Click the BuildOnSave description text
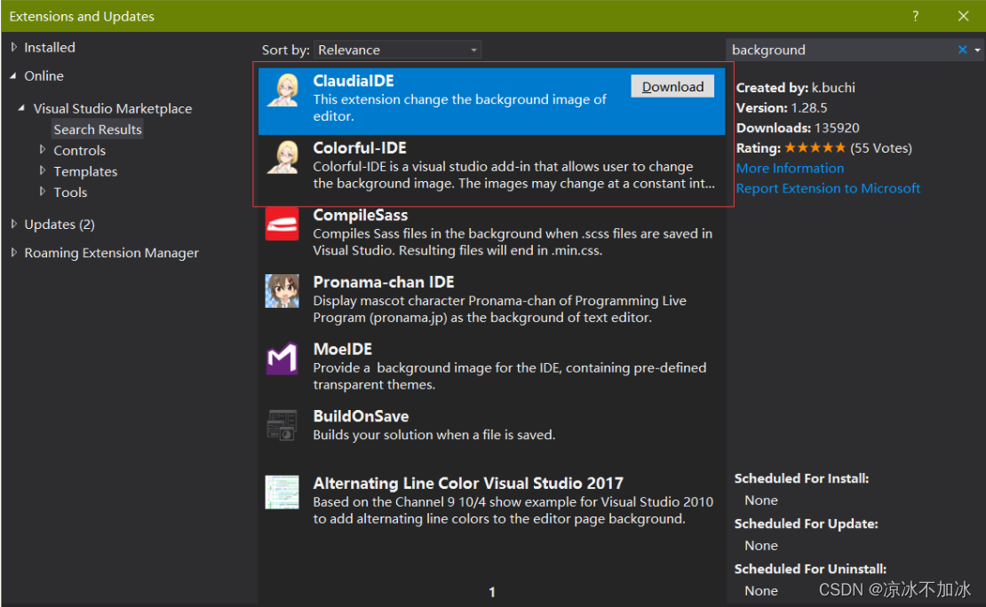This screenshot has height=607, width=986. 433,435
